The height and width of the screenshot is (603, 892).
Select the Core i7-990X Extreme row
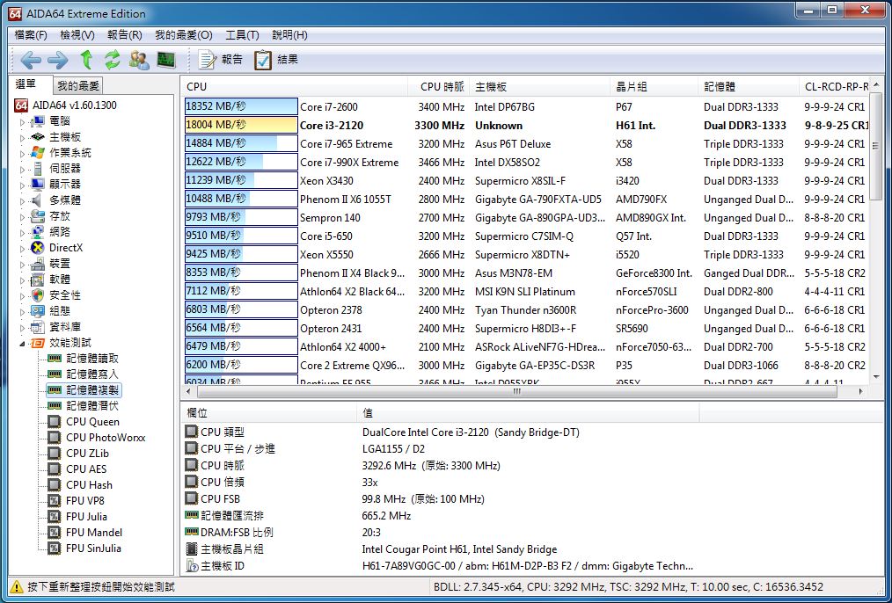[x=526, y=162]
